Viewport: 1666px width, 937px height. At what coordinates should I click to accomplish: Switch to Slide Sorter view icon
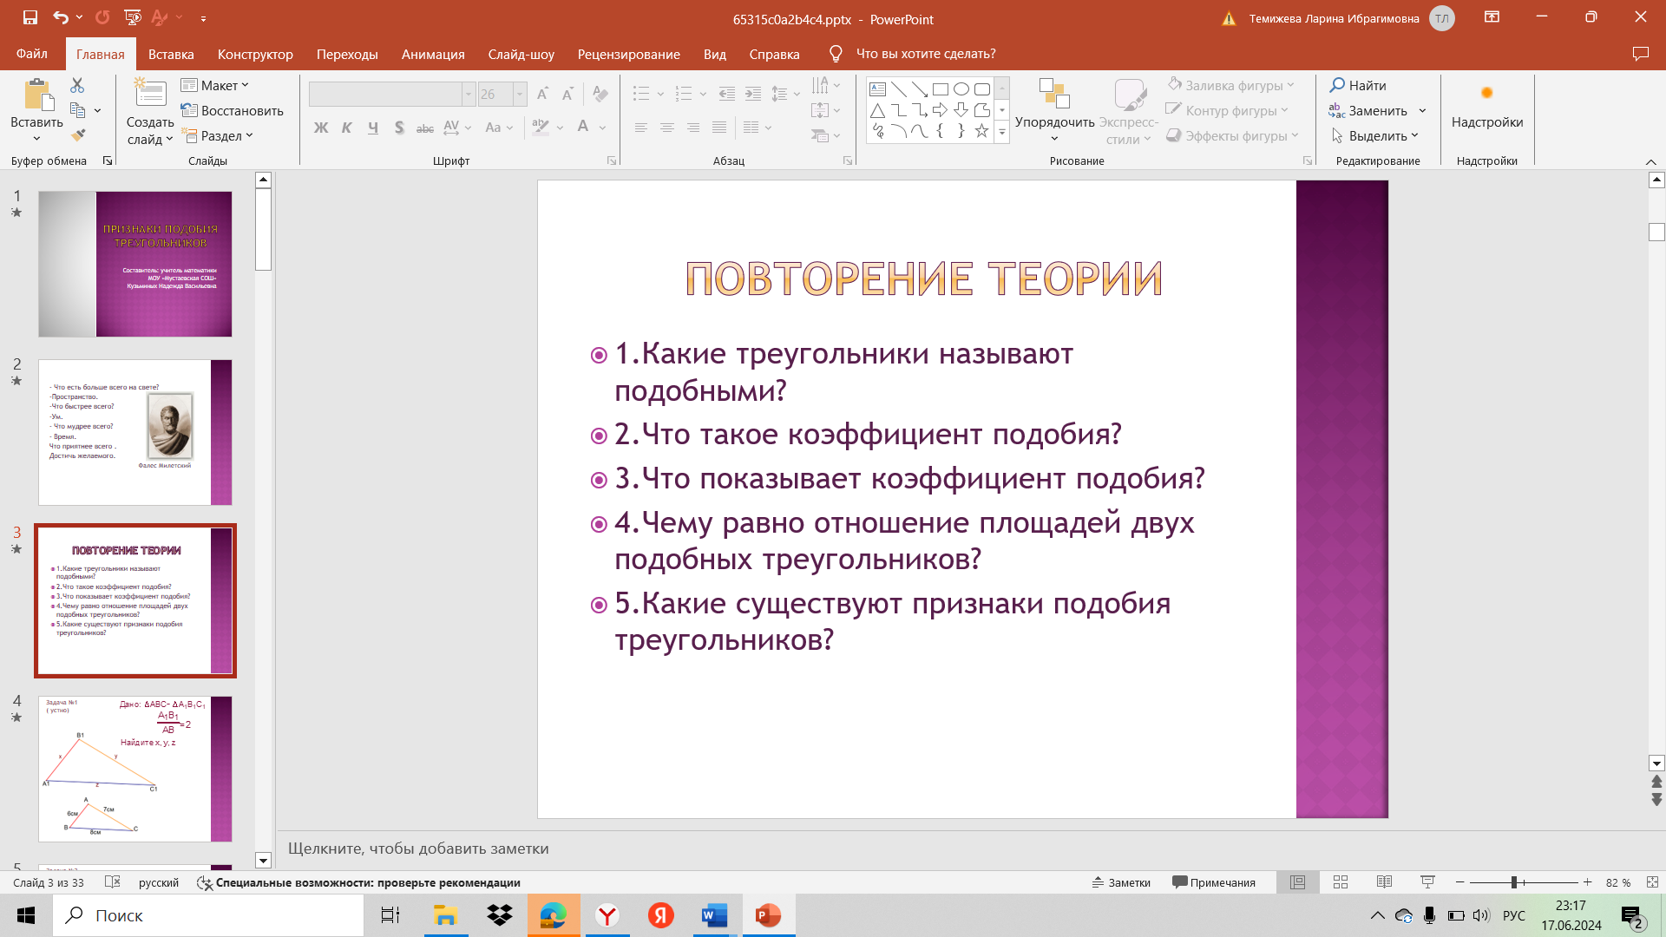(x=1341, y=882)
